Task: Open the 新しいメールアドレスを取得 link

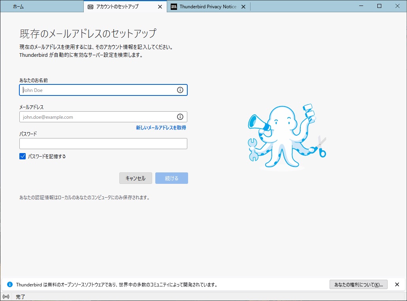Action: (x=161, y=128)
